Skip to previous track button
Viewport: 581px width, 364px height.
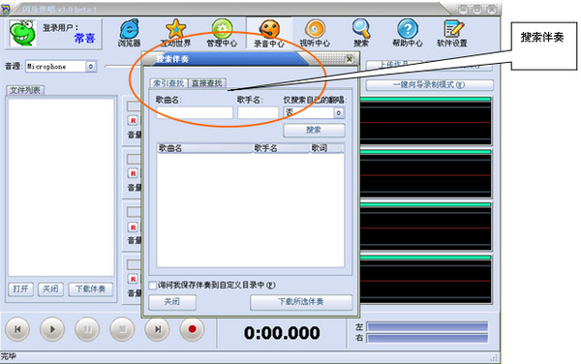click(17, 329)
